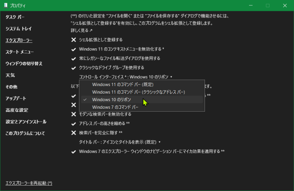Enable 検索バーを完全に隠す option

(x=100, y=133)
